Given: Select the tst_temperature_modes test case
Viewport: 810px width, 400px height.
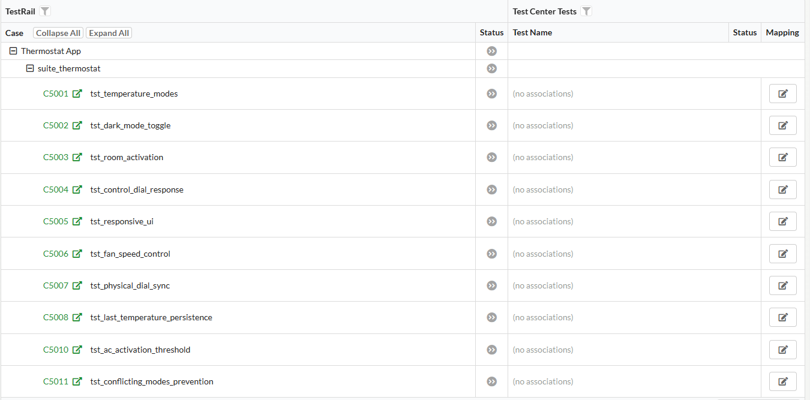Looking at the screenshot, I should pyautogui.click(x=134, y=94).
